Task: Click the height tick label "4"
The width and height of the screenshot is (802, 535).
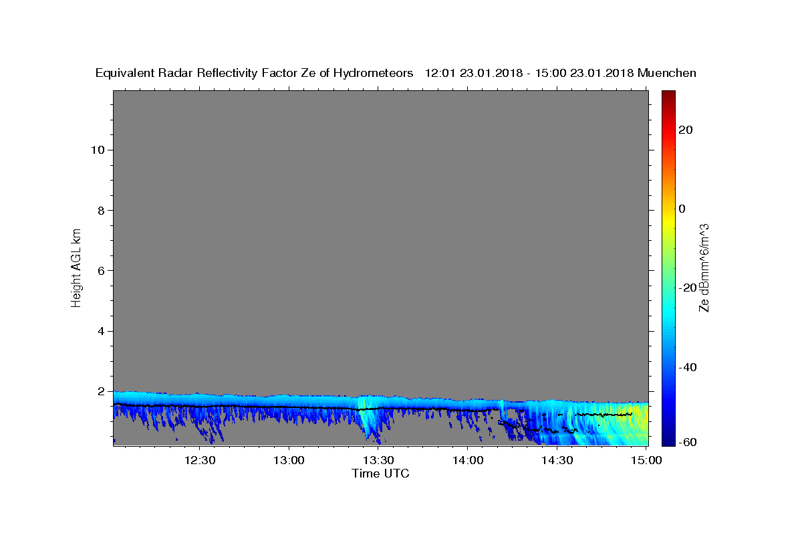Action: pyautogui.click(x=102, y=331)
